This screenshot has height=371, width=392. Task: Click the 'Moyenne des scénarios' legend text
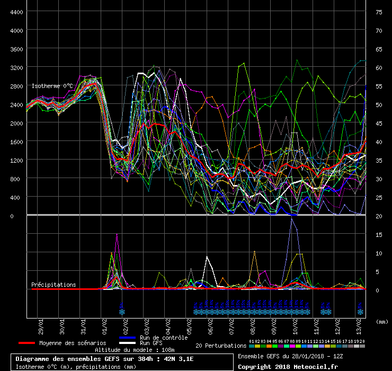coord(73,343)
